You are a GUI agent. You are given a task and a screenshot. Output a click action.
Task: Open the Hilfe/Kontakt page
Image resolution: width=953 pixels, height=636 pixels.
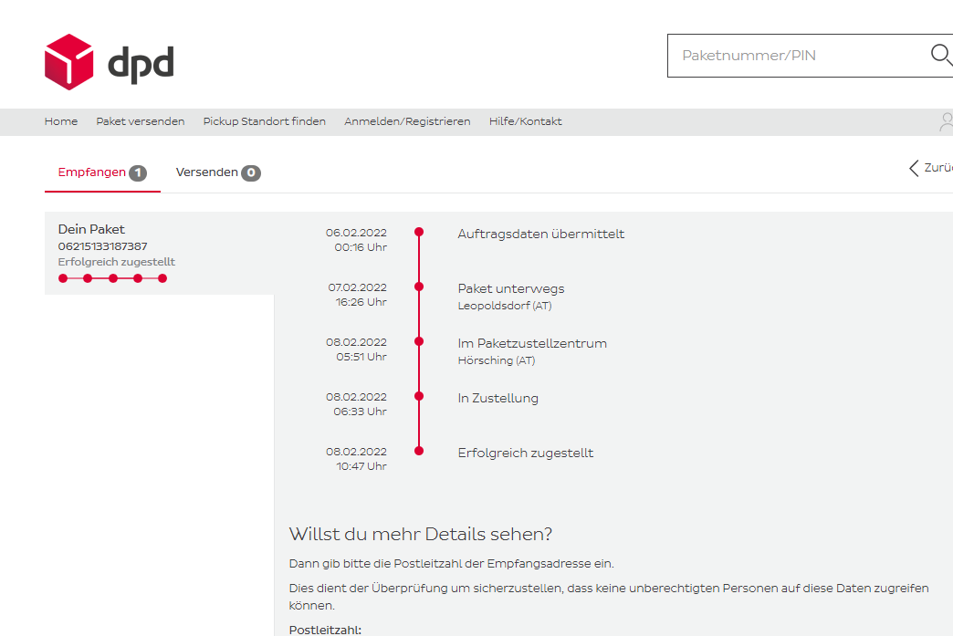click(x=525, y=121)
